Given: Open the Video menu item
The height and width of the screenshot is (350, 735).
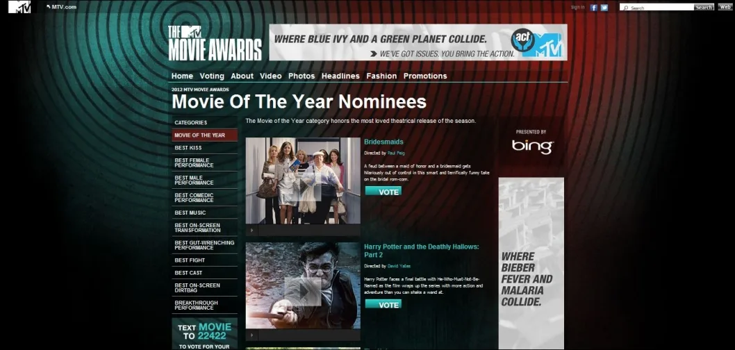Looking at the screenshot, I should (270, 76).
